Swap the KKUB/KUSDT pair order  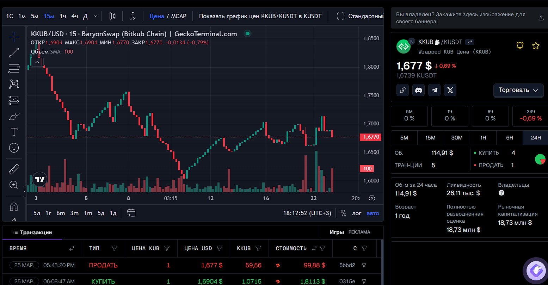pos(469,42)
